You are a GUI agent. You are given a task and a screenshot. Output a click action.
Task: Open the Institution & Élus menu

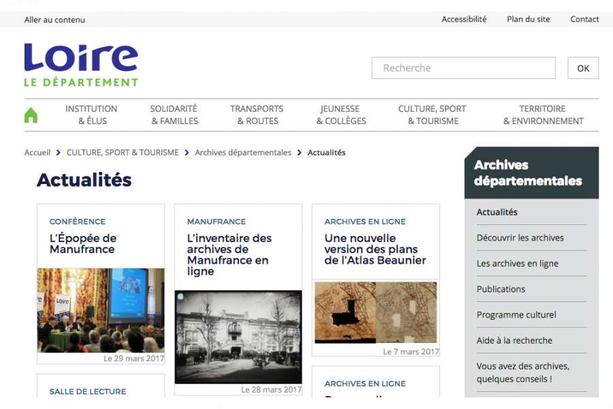tap(91, 115)
